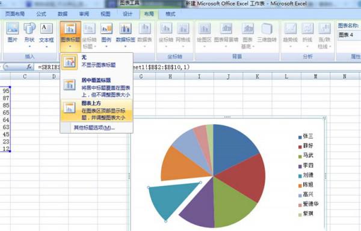Screen dimensions: 361x231
Task: Open 其他标题选项(M)... link
Action: pyautogui.click(x=94, y=128)
